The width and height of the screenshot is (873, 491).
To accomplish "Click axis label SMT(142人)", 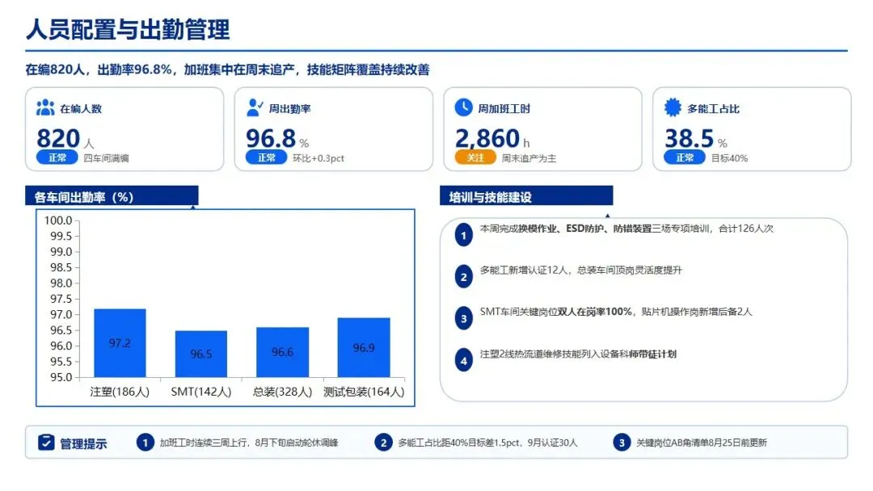I will (201, 392).
